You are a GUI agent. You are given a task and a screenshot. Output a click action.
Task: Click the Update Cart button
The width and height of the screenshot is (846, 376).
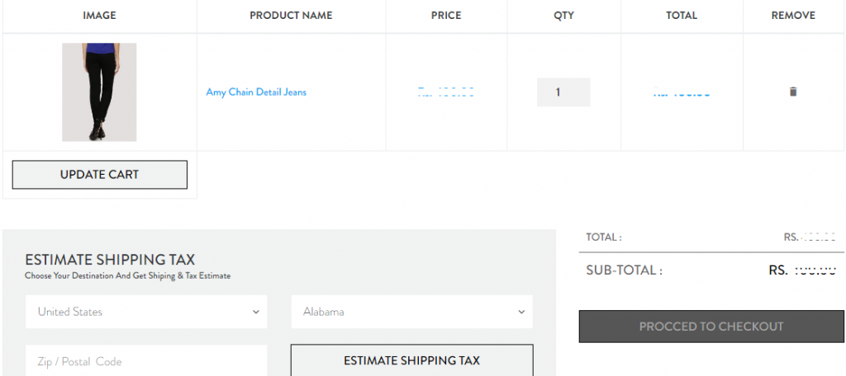[100, 175]
